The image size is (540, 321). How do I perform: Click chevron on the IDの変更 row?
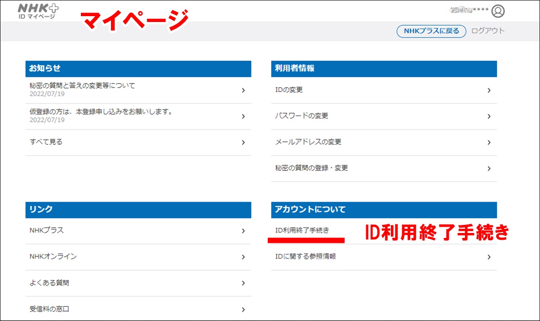coord(489,90)
